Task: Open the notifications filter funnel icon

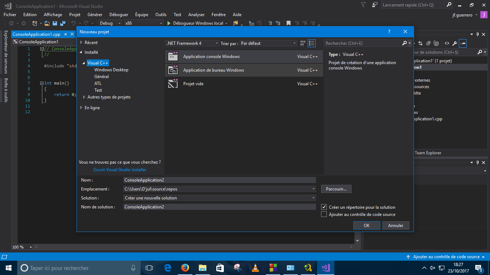Action: click(363, 5)
